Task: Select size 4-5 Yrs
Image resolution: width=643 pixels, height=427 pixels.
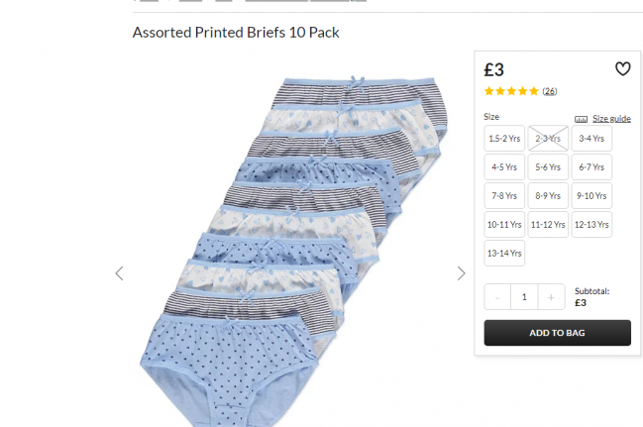Action: pos(504,167)
